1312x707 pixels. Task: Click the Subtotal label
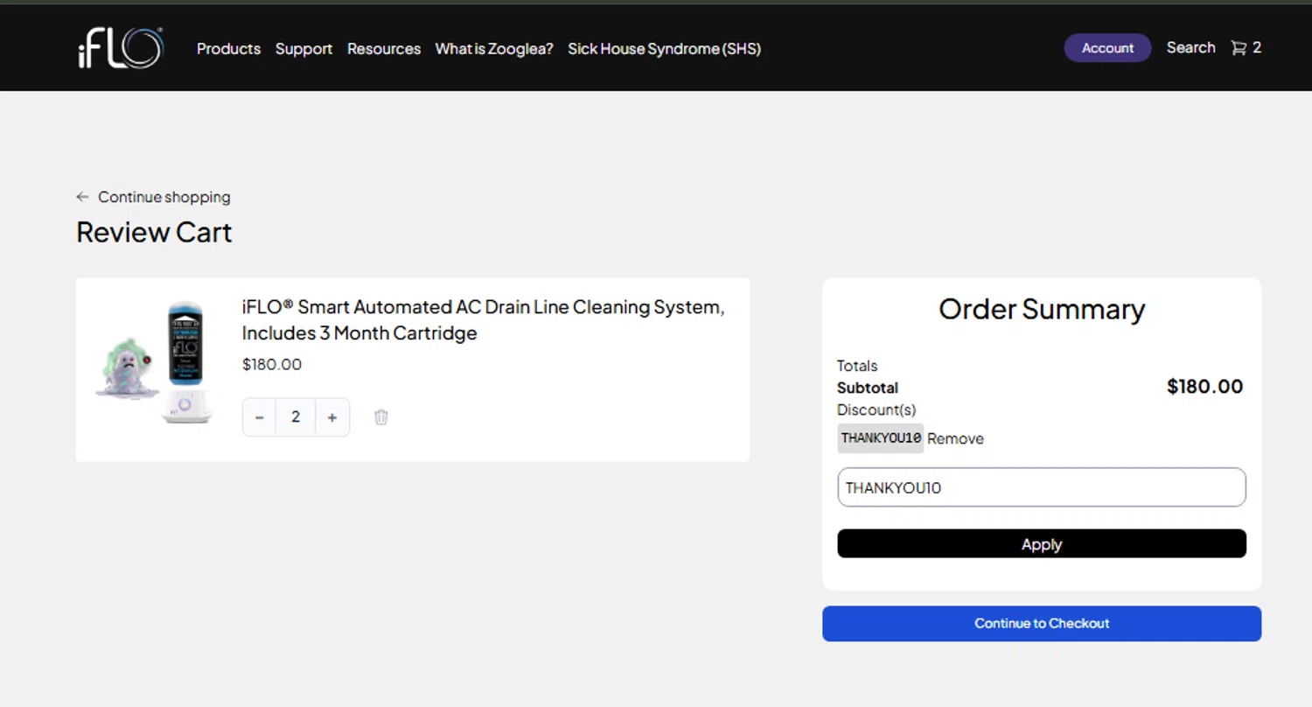coord(868,388)
